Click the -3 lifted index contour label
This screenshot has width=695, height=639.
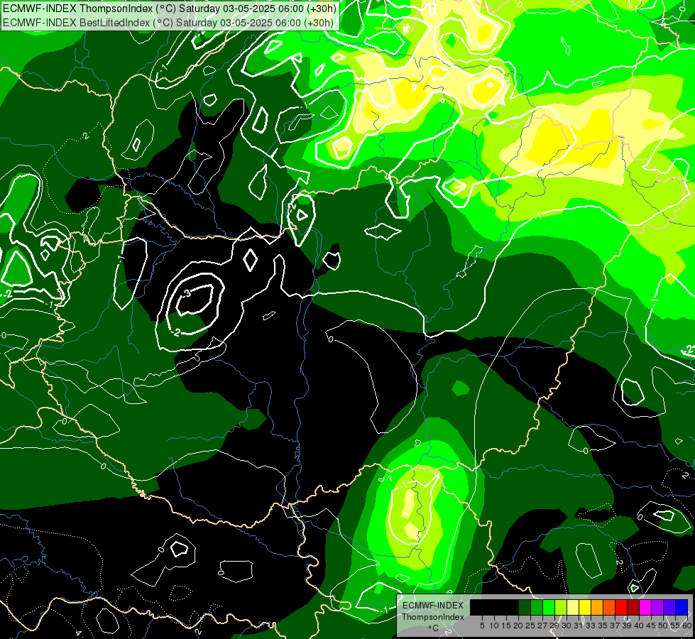[186, 293]
